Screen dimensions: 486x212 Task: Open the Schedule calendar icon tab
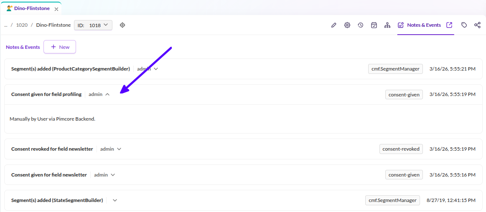pyautogui.click(x=374, y=25)
